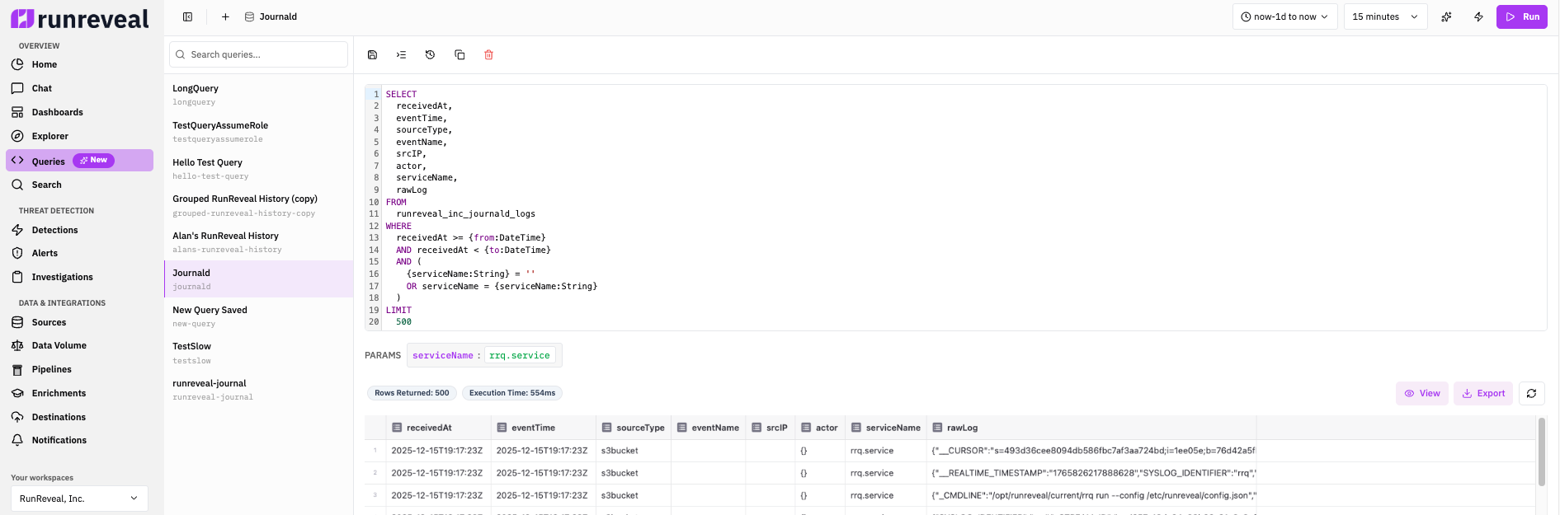Format the query with the indent icon

[401, 54]
